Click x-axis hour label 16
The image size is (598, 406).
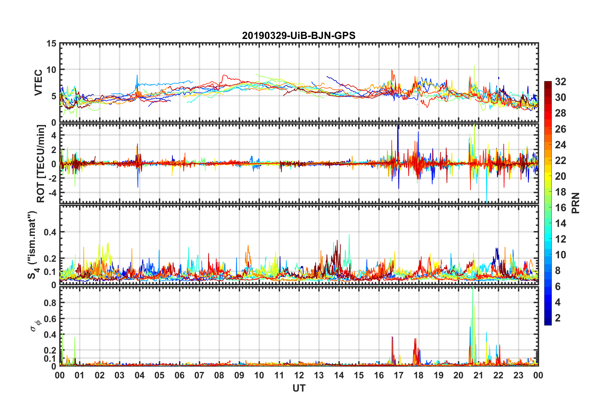coord(379,375)
